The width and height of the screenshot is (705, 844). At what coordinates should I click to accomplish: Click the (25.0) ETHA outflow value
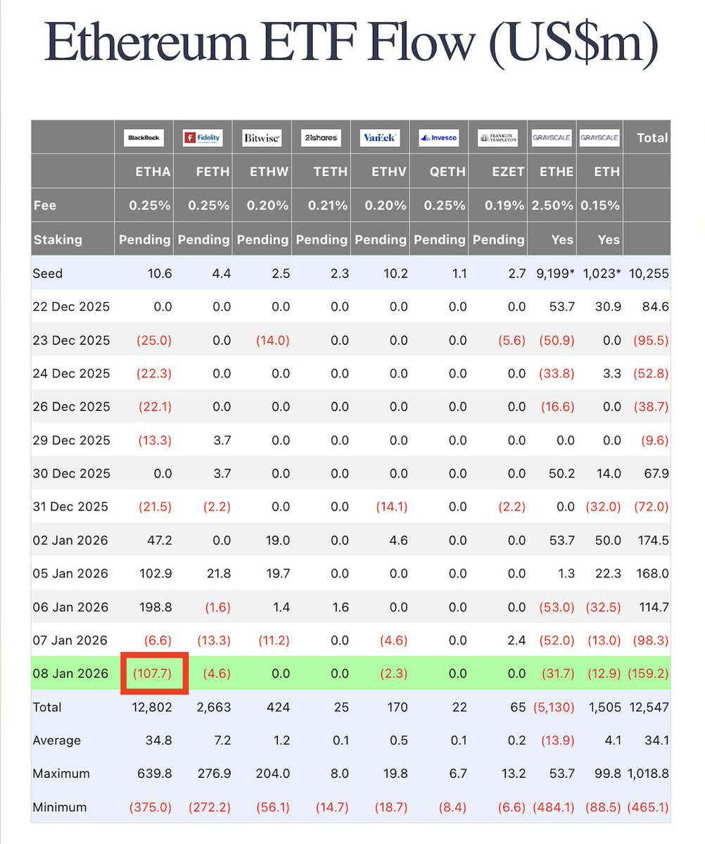pos(154,340)
